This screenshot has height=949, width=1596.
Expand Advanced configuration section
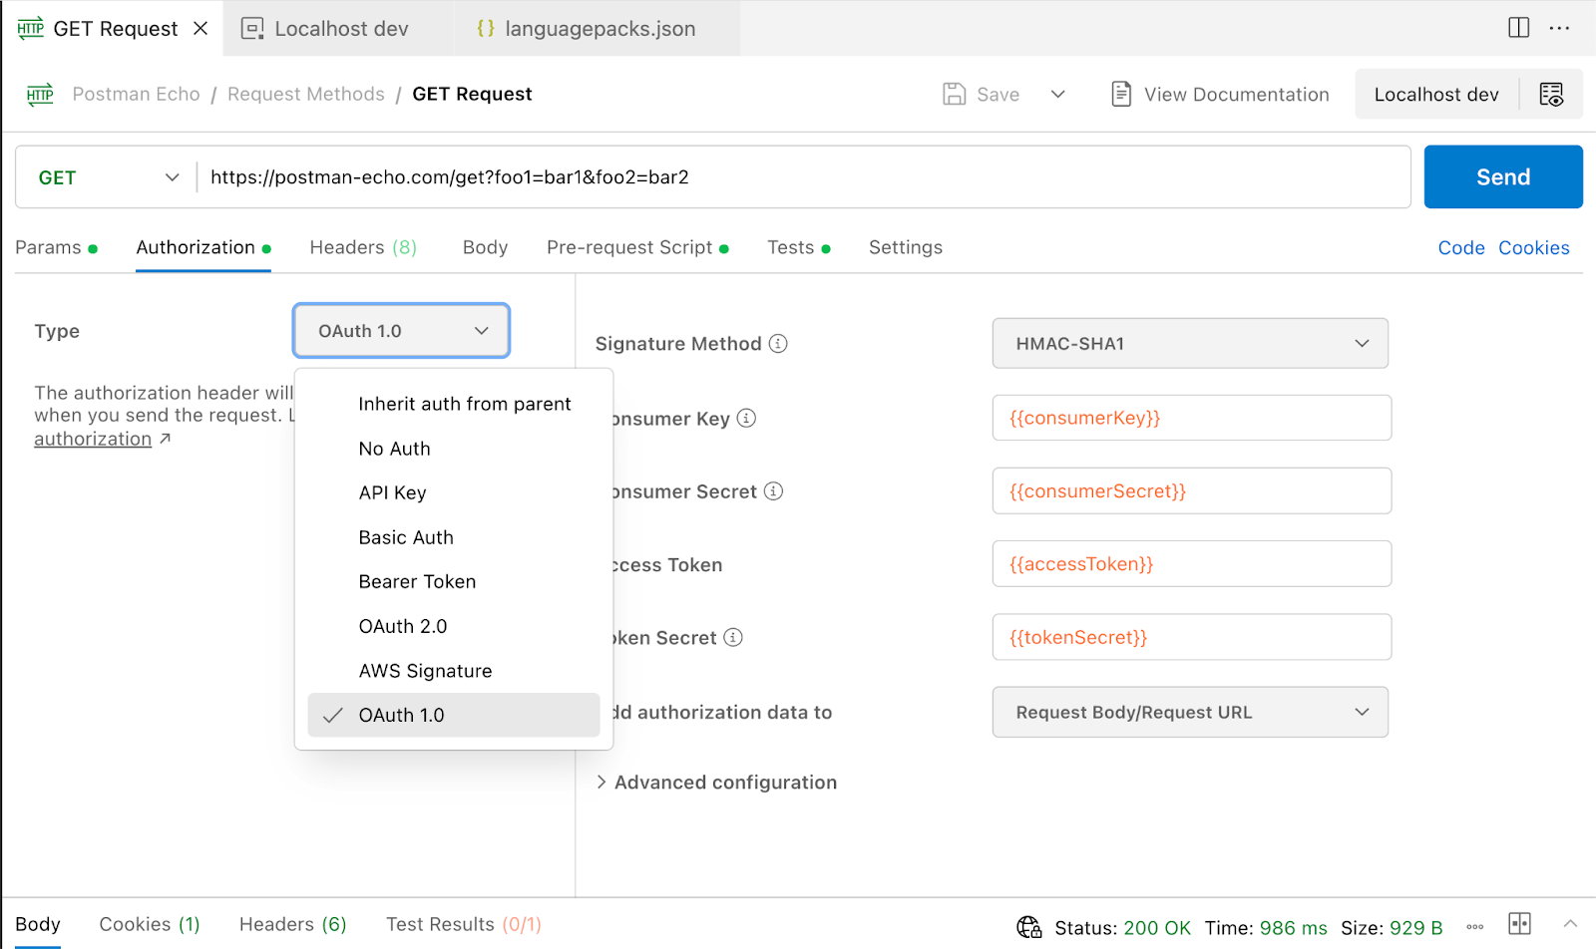pyautogui.click(x=717, y=783)
